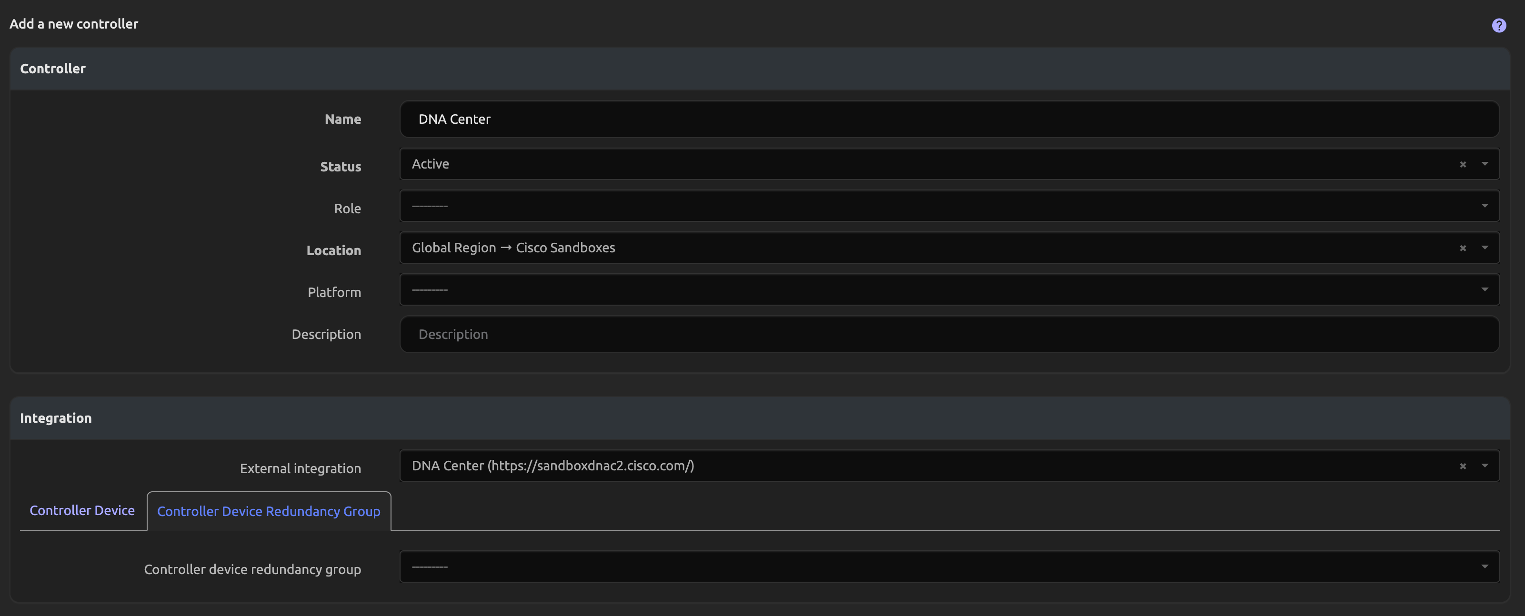Focus the Description text field
1525x616 pixels.
(947, 334)
